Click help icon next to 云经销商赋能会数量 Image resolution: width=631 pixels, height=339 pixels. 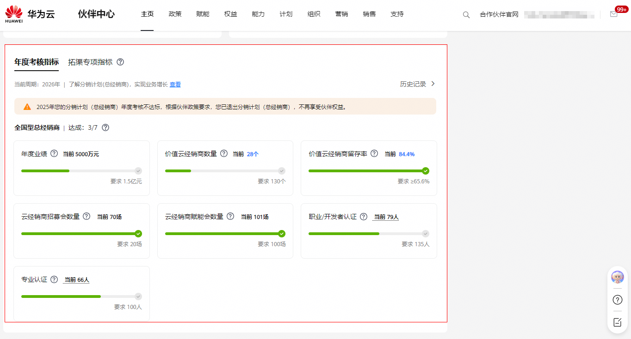click(230, 217)
